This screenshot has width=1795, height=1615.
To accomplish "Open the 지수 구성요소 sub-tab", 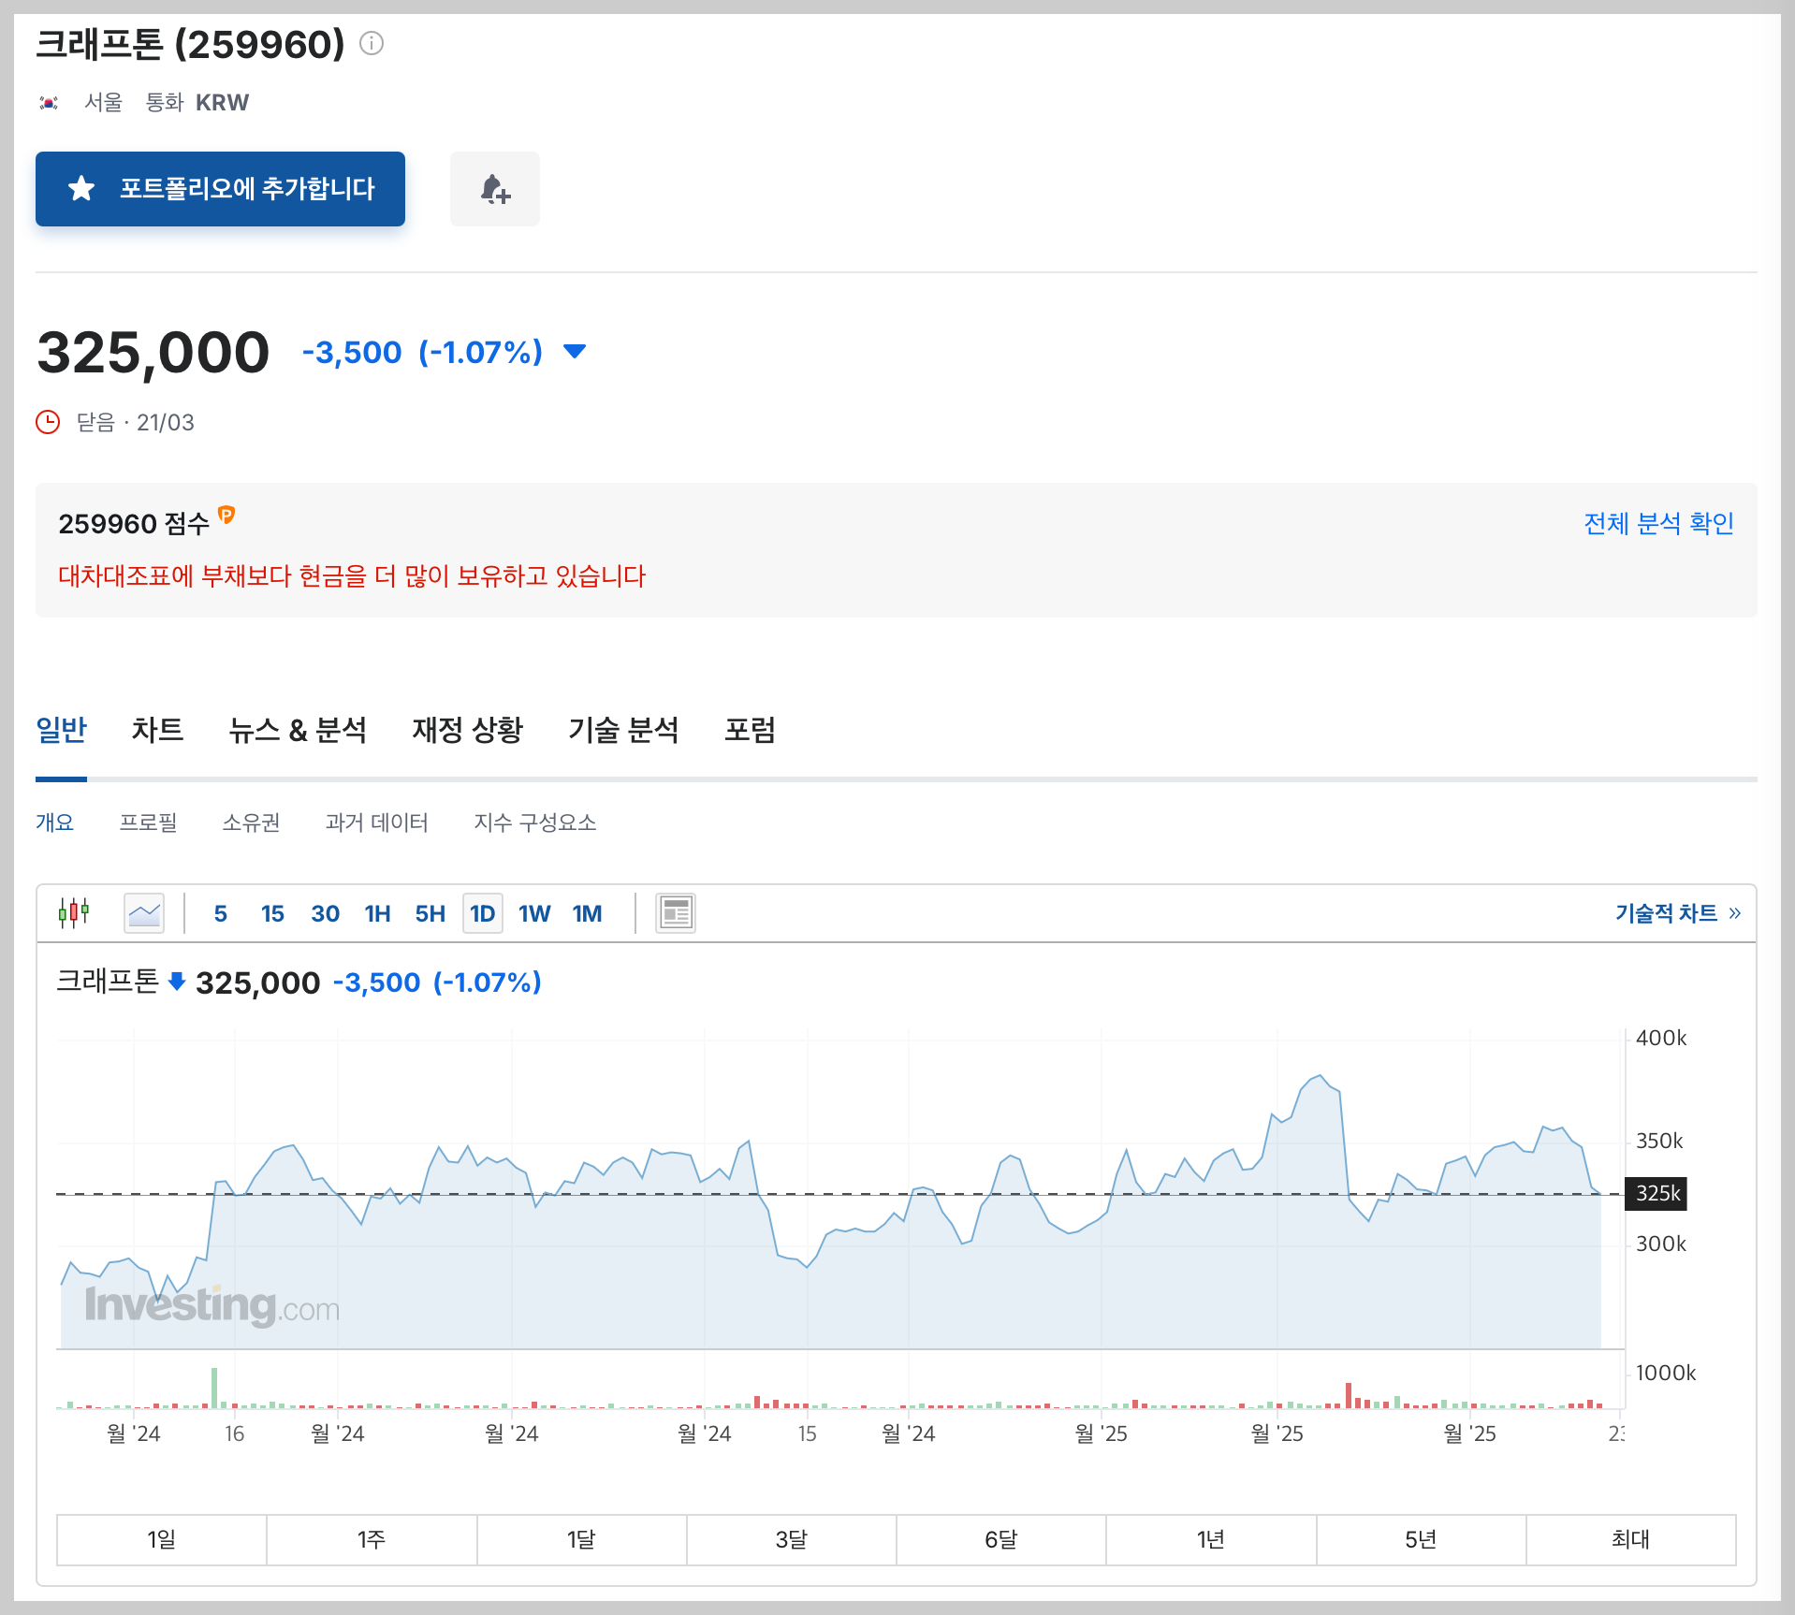I will 534,822.
